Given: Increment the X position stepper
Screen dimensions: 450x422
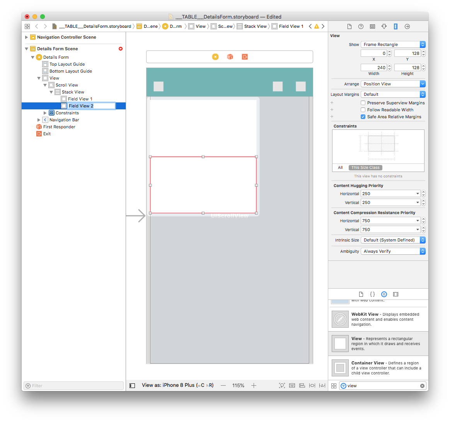Looking at the screenshot, I should coord(389,52).
